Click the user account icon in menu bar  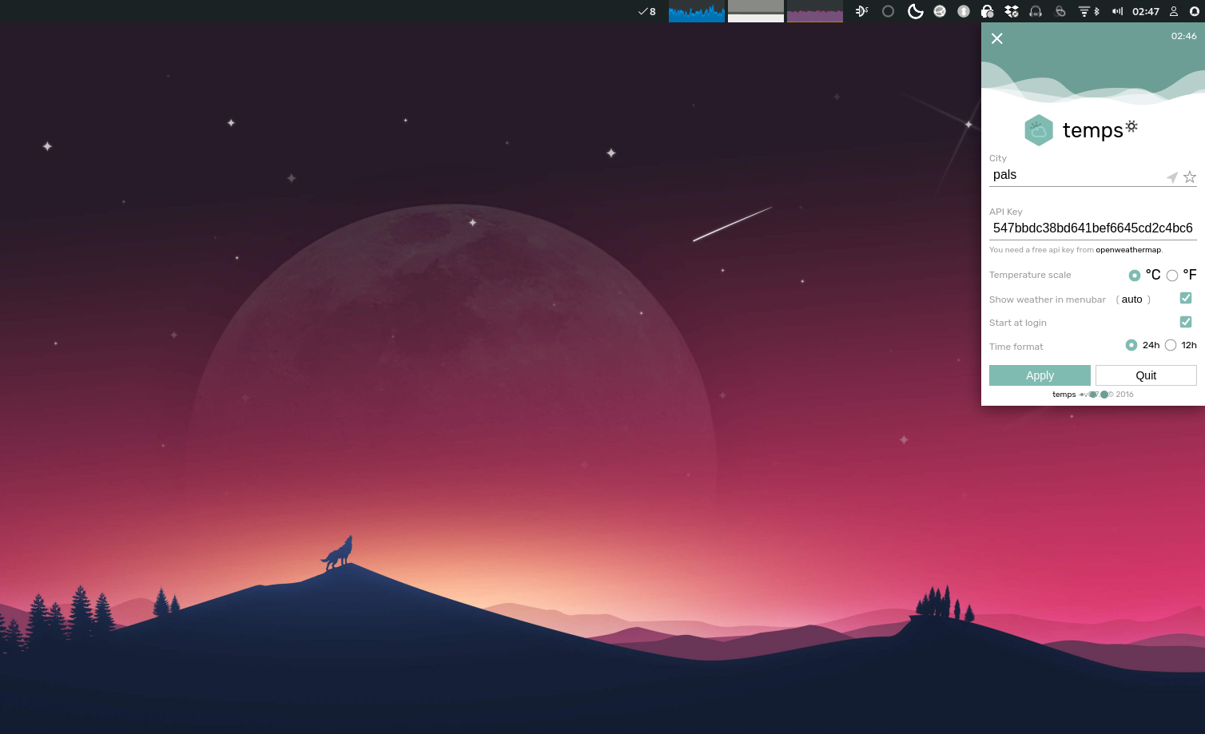pyautogui.click(x=1174, y=11)
